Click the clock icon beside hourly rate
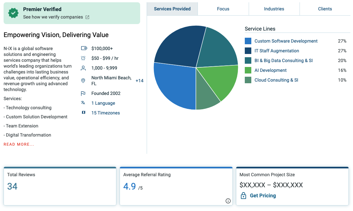The image size is (353, 211). [x=83, y=58]
